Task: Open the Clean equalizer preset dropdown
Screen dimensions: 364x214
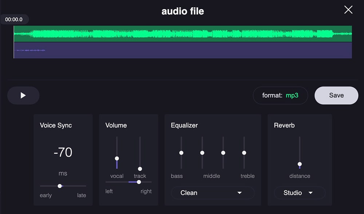Action: (x=212, y=193)
